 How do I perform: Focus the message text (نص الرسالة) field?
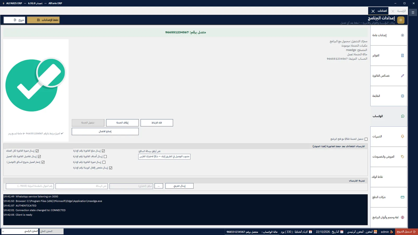[82, 186]
